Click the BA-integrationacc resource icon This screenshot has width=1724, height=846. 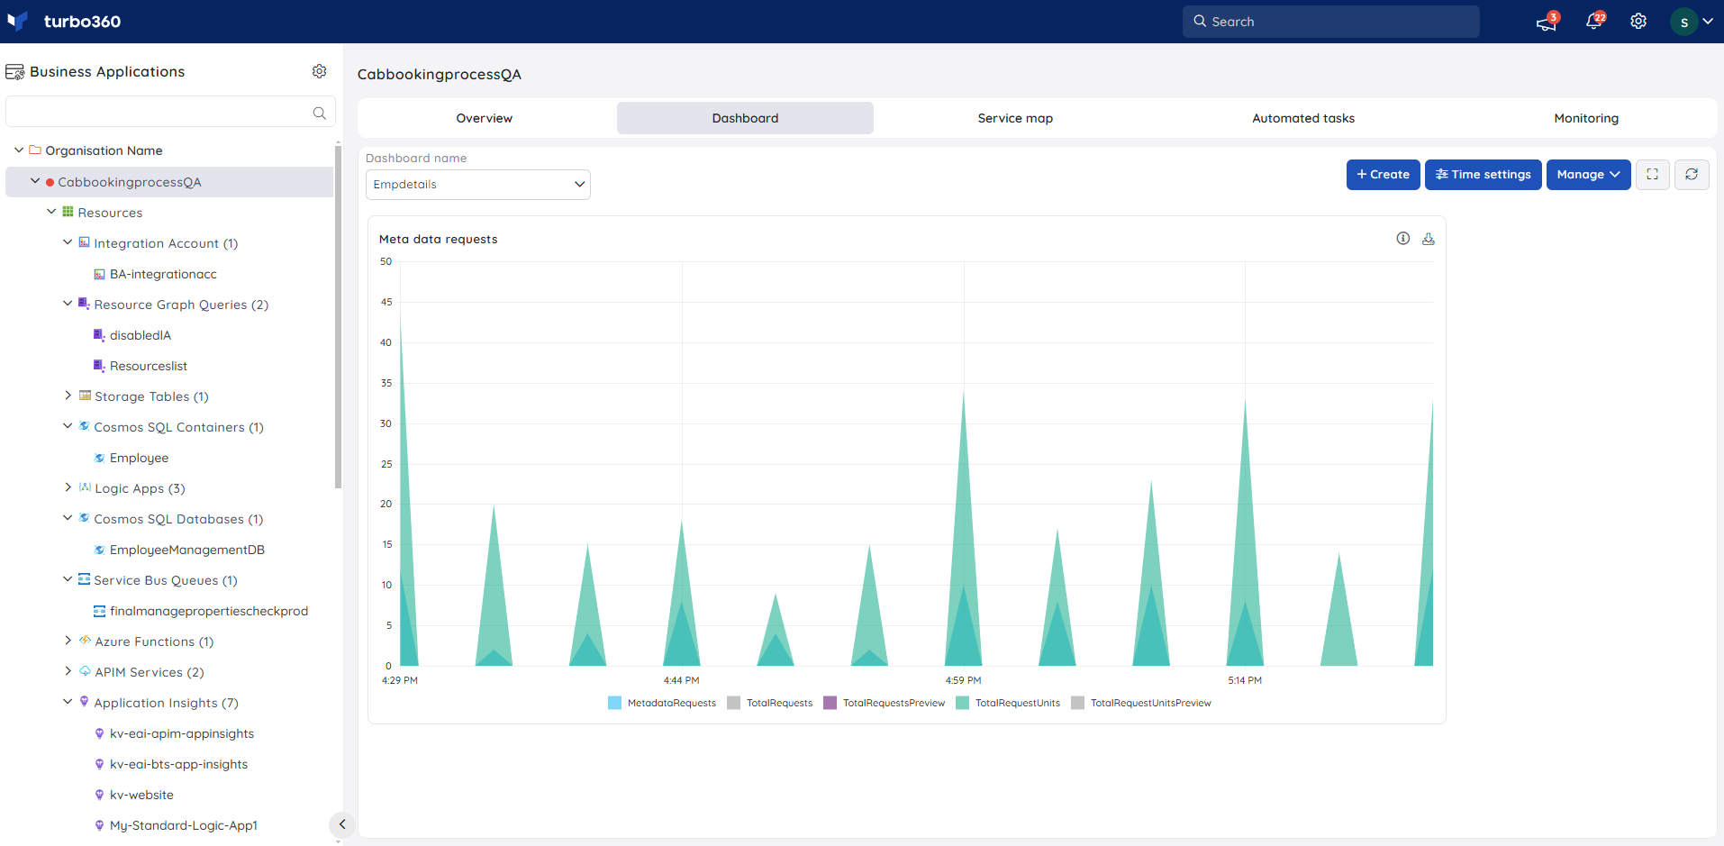(100, 274)
